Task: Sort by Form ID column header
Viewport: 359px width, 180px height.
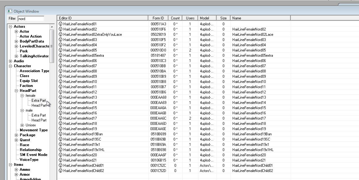Action: 158,18
